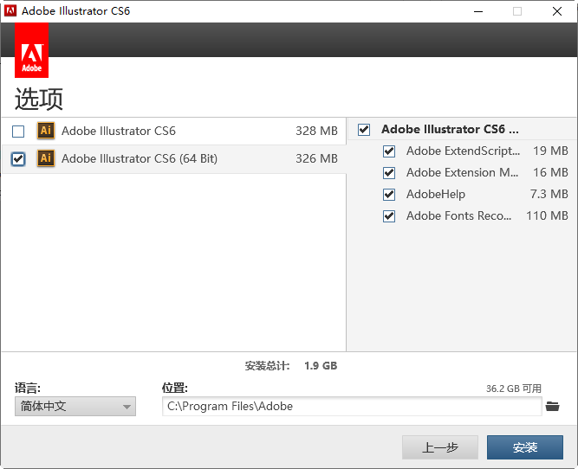
Task: Uncheck the Adobe ExtendScript component checkbox
Action: coord(389,151)
